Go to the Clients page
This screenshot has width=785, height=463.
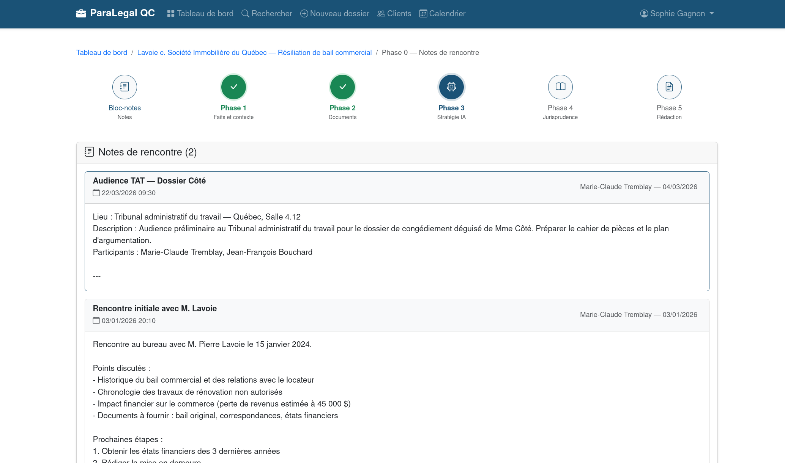coord(394,14)
